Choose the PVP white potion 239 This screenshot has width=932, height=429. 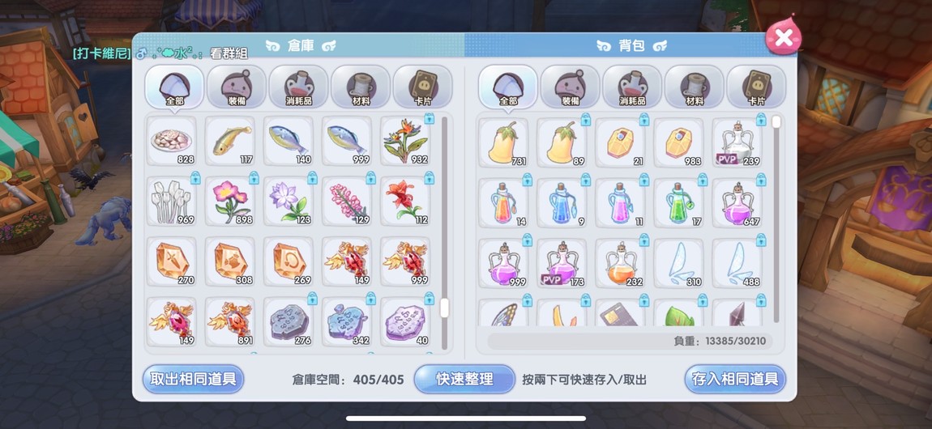(x=737, y=142)
